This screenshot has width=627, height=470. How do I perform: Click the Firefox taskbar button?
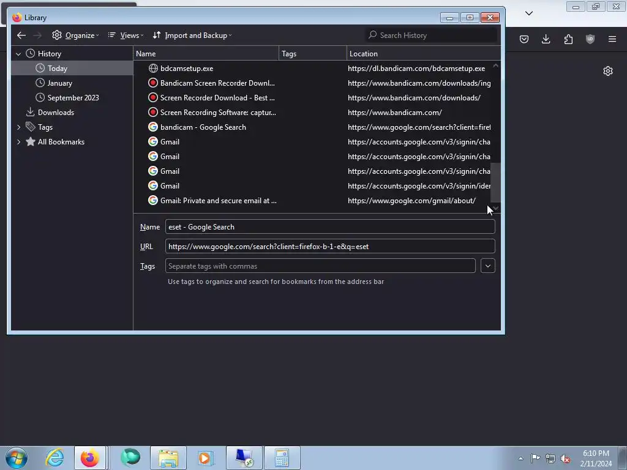coord(90,458)
